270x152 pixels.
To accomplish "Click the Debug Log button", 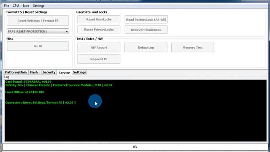I will point(146,47).
